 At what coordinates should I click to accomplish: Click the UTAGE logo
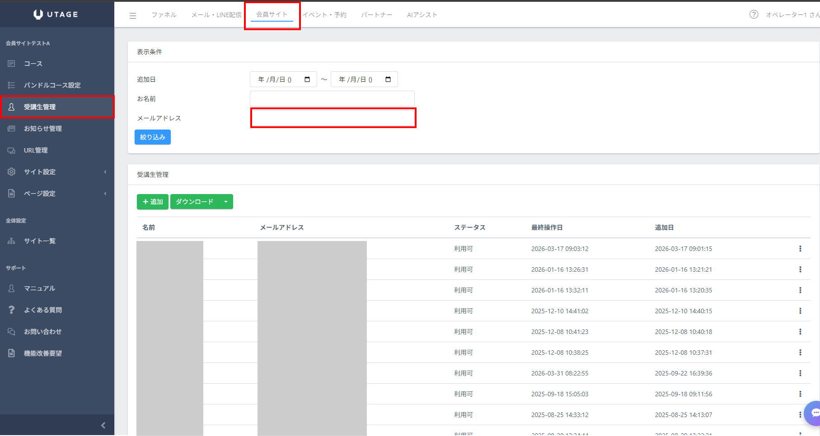[x=56, y=14]
